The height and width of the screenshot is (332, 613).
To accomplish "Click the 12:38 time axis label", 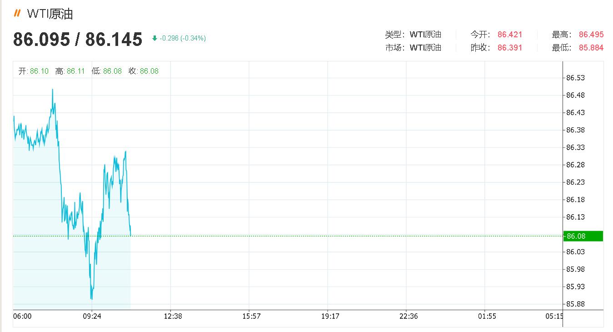I will coord(173,316).
